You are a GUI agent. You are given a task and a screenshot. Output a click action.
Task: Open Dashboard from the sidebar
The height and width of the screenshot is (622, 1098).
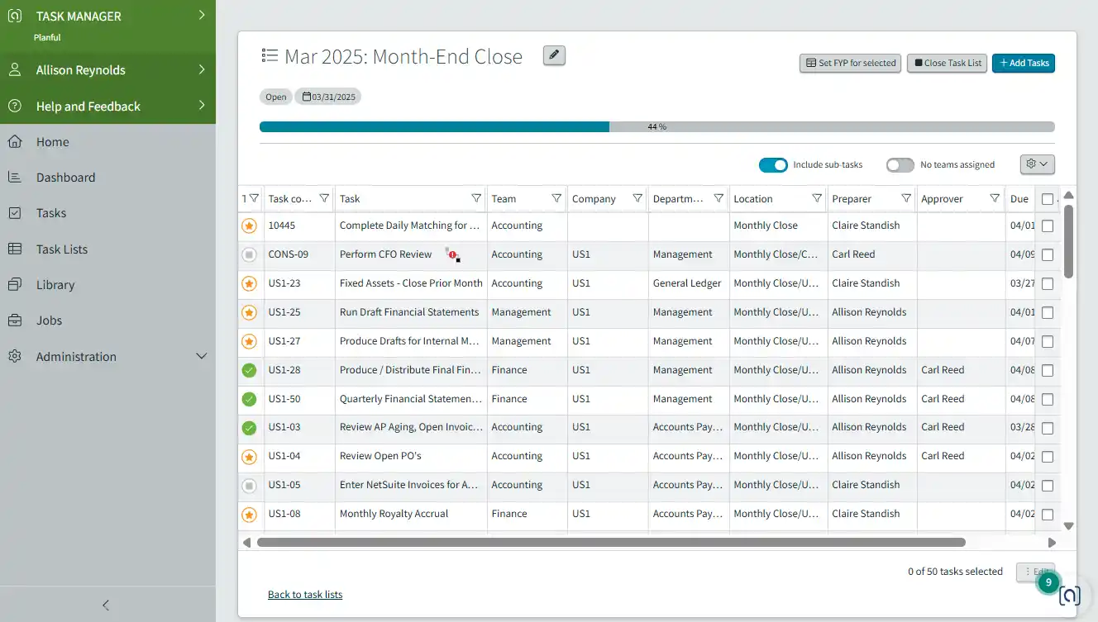point(66,177)
